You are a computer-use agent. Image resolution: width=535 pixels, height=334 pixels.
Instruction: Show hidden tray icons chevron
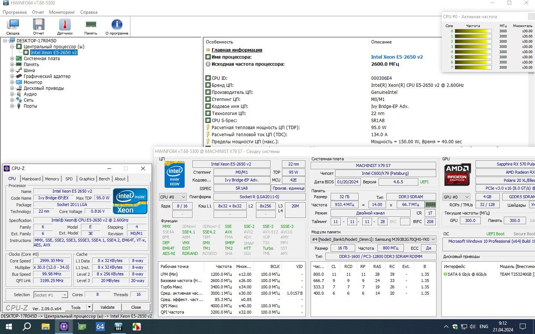pyautogui.click(x=446, y=327)
